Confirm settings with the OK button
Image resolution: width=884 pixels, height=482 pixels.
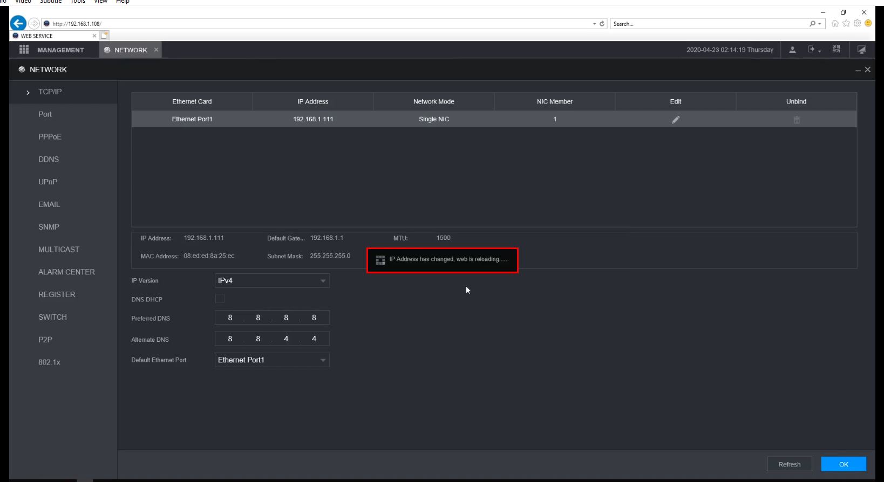coord(844,464)
